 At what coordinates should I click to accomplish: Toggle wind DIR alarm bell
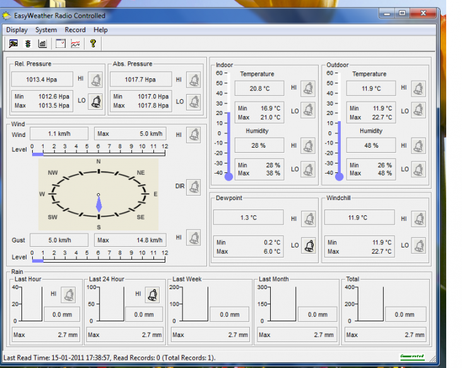click(194, 187)
